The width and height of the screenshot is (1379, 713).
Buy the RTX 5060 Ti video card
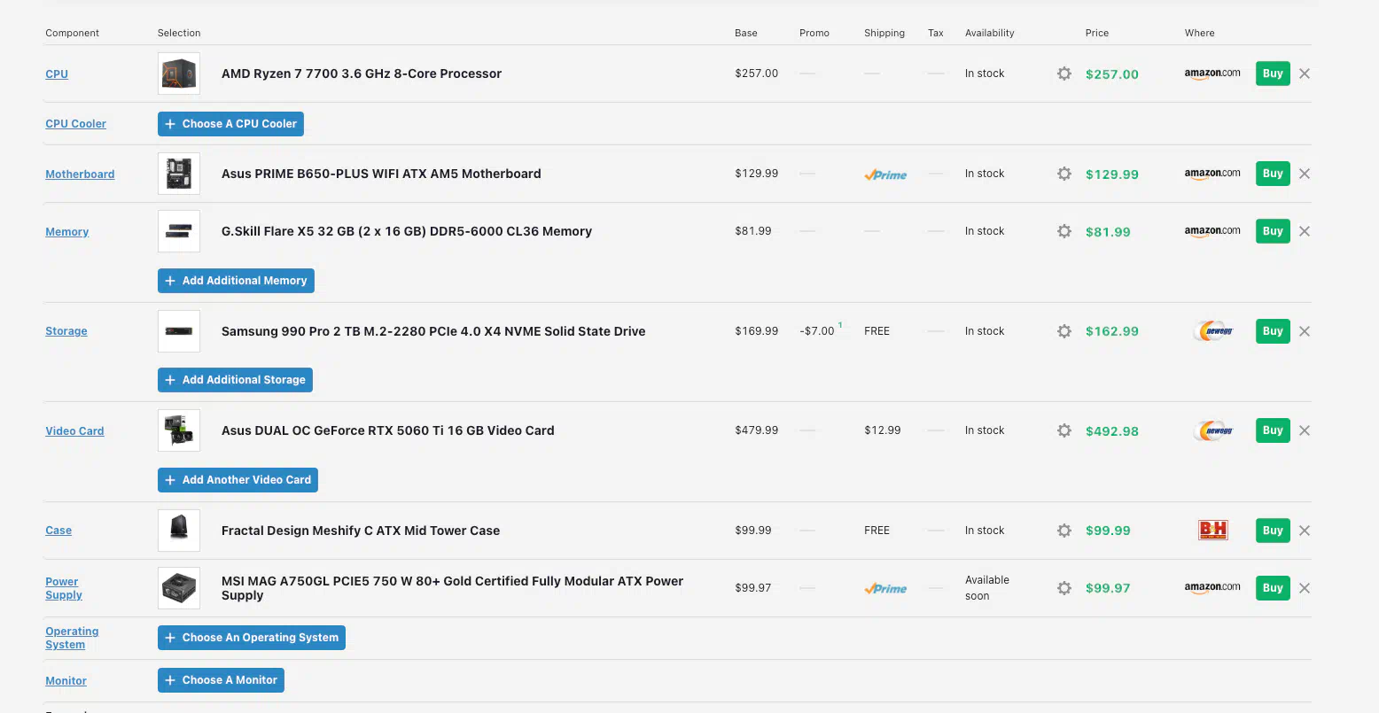[x=1273, y=430]
